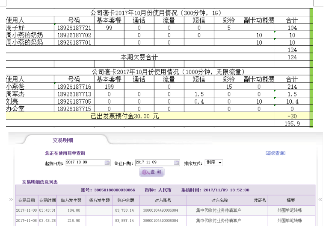
Task: Open the end date calendar picker
Action: (x=177, y=163)
